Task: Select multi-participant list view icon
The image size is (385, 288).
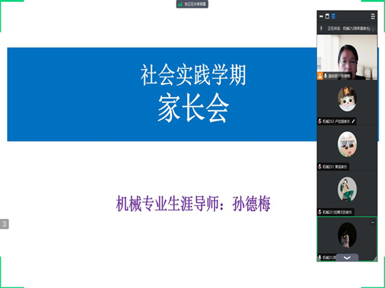Action: 333,16
